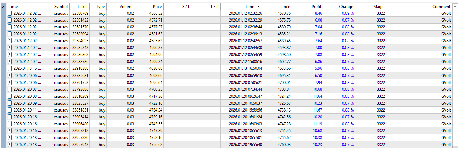Click the order icon for ticket 33793686
The width and height of the screenshot is (462, 148).
click(x=10, y=89)
